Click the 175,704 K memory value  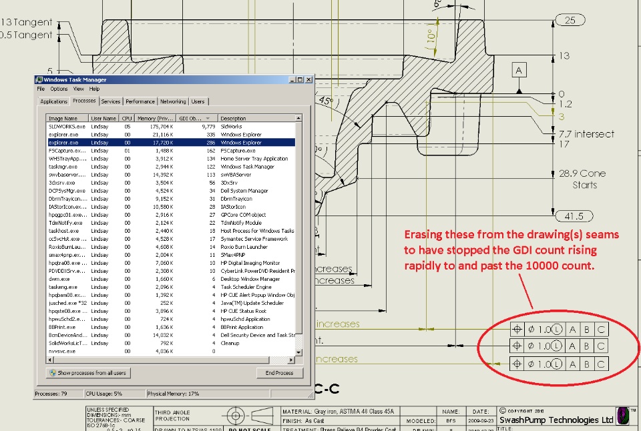pyautogui.click(x=162, y=127)
